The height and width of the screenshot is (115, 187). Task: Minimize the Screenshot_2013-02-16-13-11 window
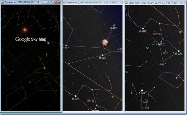click(45, 2)
